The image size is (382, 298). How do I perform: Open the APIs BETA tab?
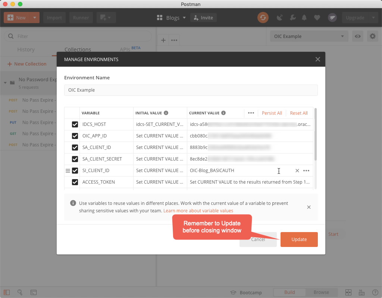[x=125, y=49]
